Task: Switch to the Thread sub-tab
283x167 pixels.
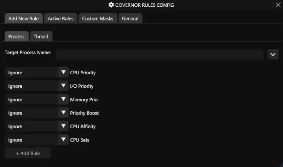Action: pyautogui.click(x=41, y=36)
